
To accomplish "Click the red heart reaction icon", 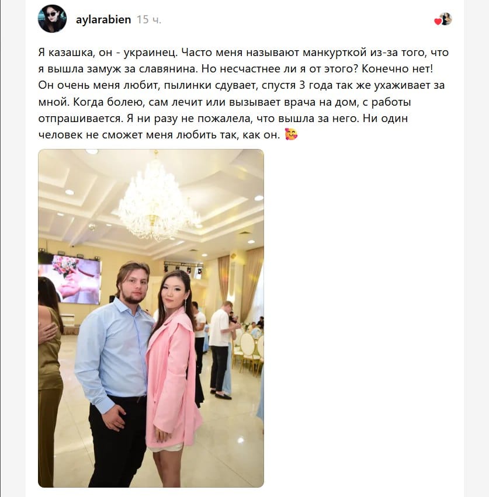I will click(x=438, y=22).
